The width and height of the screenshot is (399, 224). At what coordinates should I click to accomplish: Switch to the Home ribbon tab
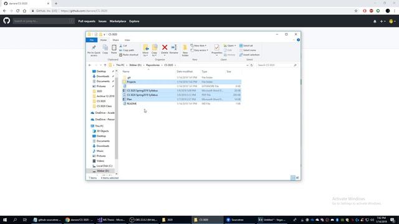pos(103,40)
